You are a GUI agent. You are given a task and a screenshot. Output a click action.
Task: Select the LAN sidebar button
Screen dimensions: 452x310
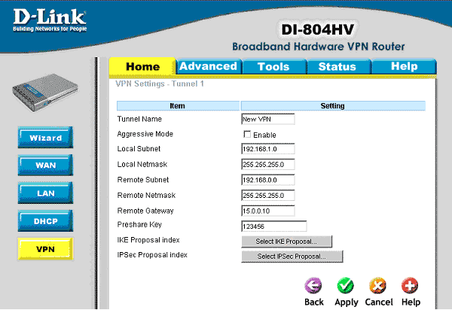45,193
